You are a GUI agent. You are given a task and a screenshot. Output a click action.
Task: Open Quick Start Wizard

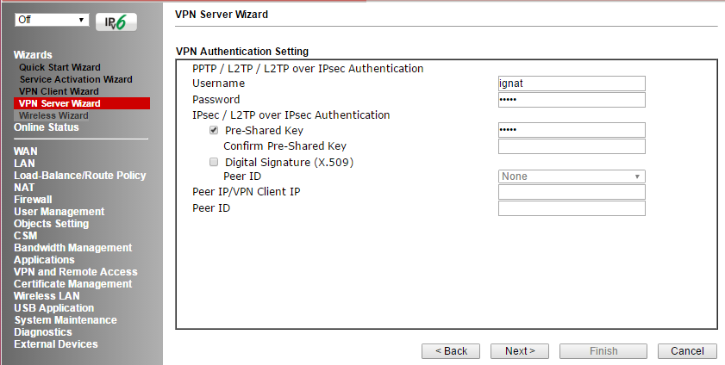(x=59, y=67)
